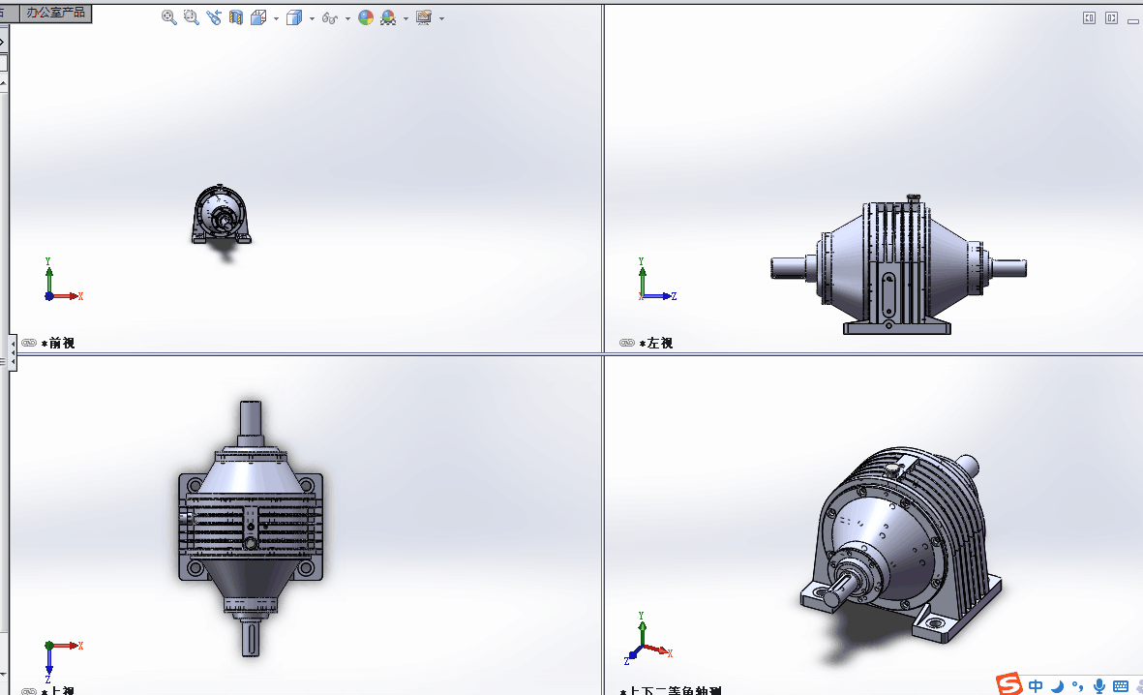
Task: Click the tile-right window arrangement icon
Action: click(x=1111, y=17)
